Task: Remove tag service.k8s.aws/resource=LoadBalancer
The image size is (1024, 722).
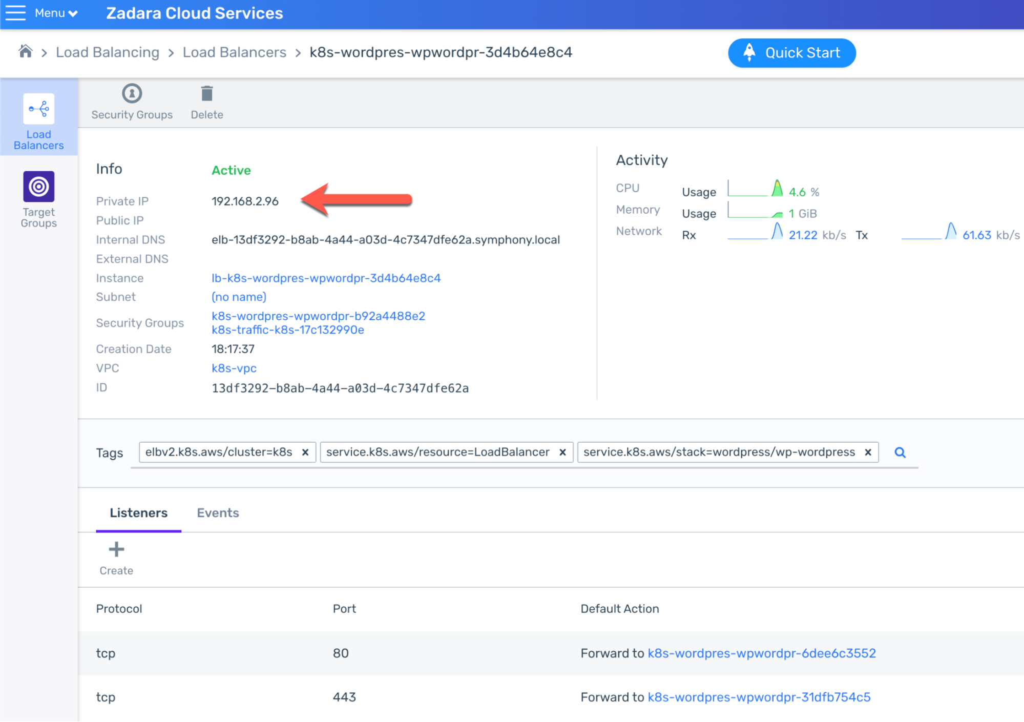Action: (x=562, y=452)
